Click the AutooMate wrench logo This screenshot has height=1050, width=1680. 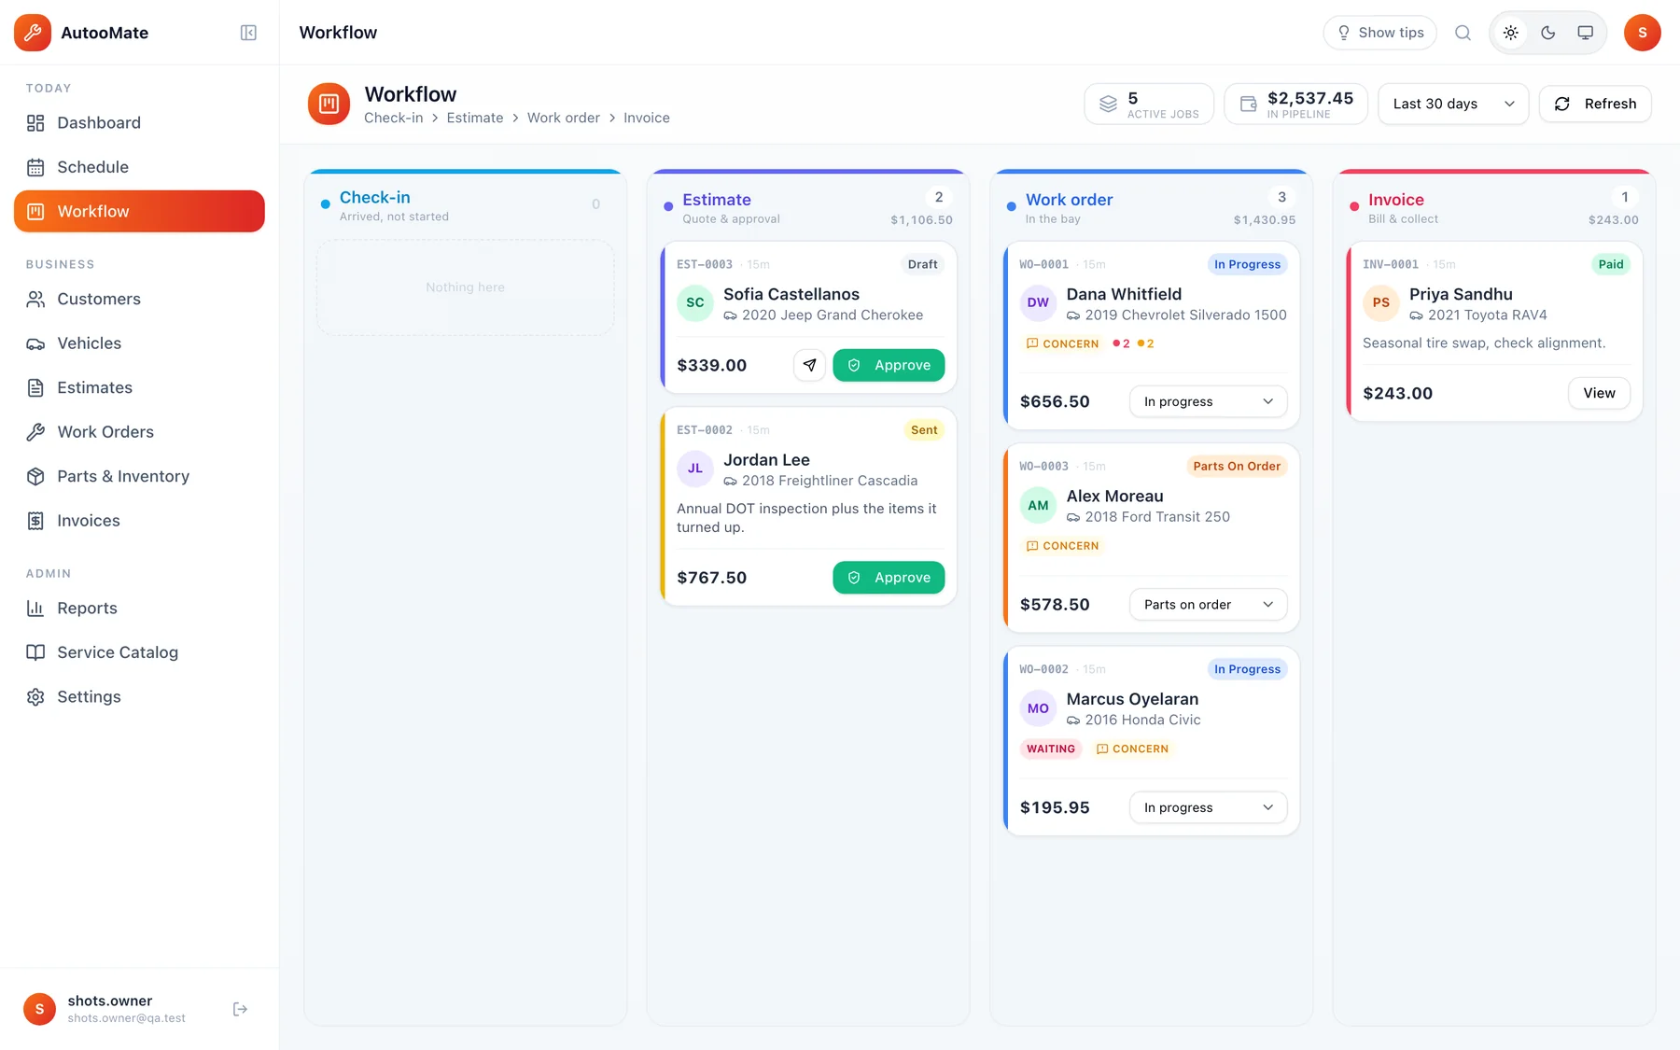click(33, 33)
